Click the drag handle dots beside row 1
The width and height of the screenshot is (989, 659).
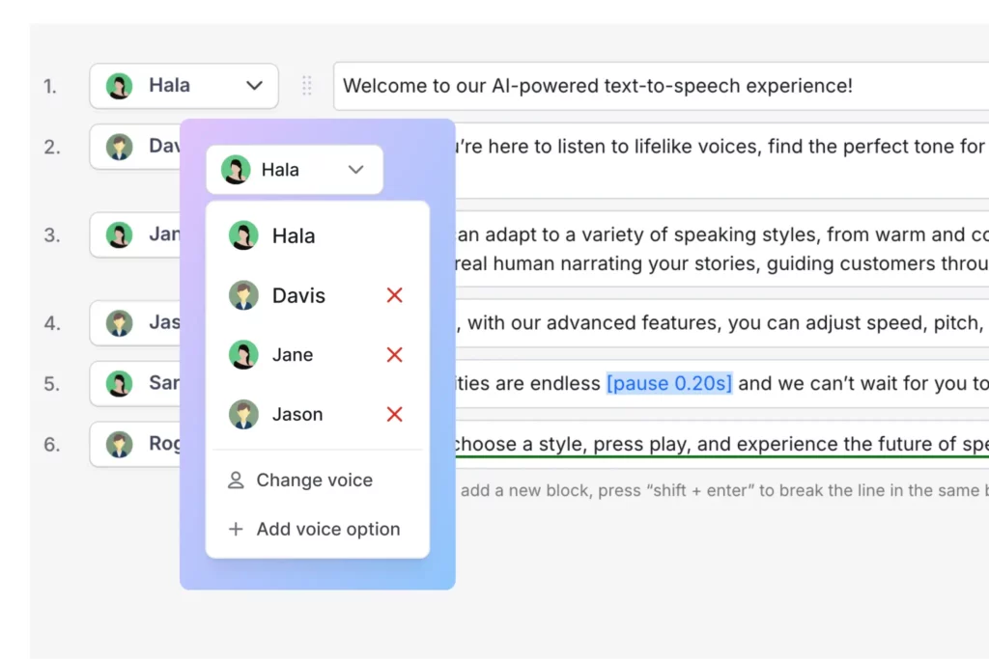point(307,85)
